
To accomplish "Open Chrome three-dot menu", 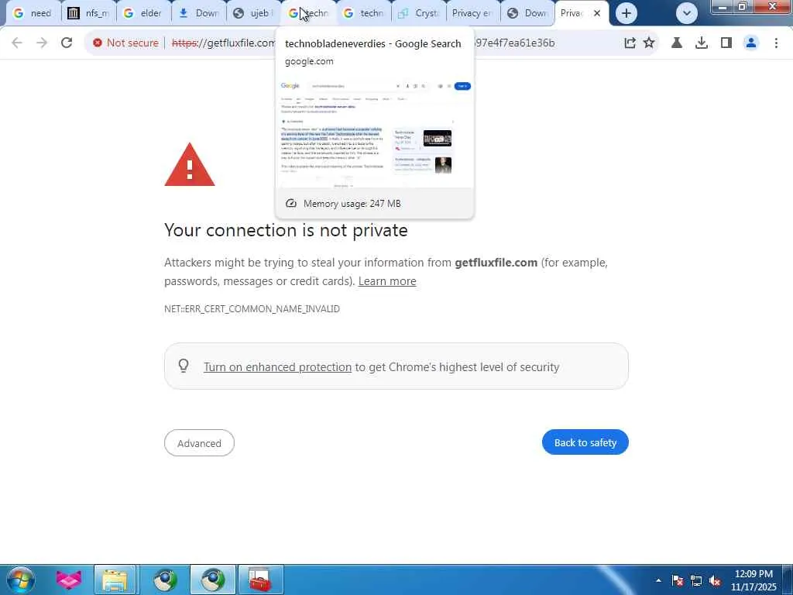I will [x=776, y=43].
